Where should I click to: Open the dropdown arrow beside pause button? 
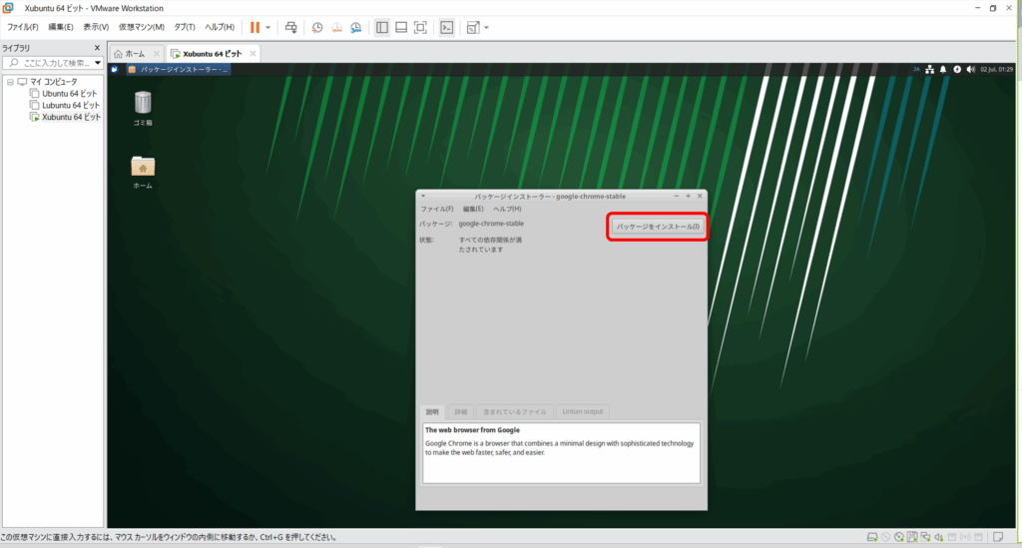pyautogui.click(x=267, y=27)
